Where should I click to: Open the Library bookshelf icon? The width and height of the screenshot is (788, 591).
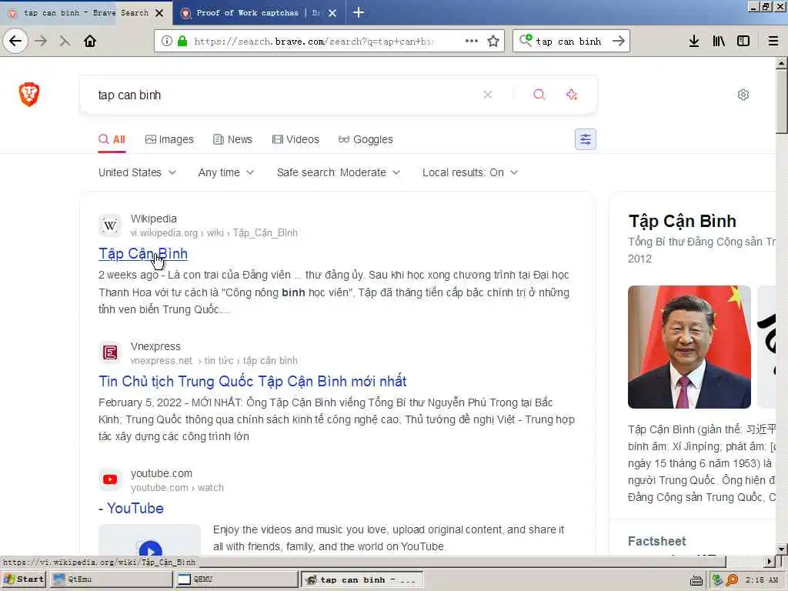point(719,41)
